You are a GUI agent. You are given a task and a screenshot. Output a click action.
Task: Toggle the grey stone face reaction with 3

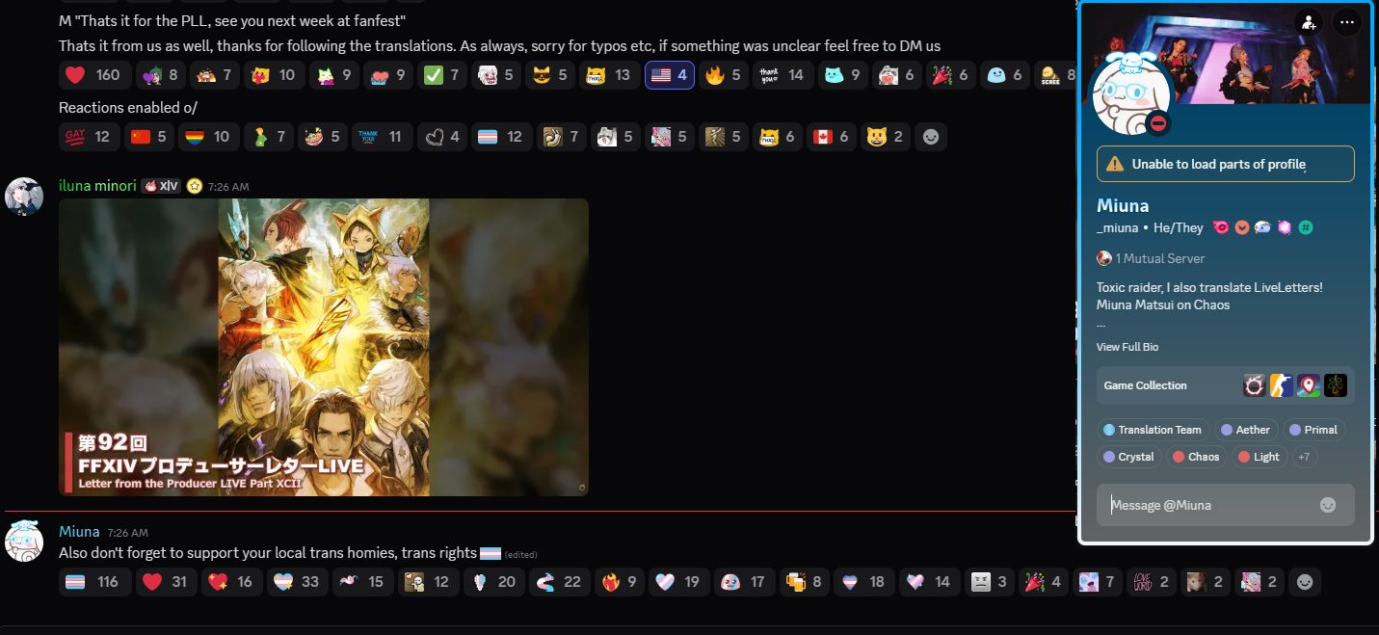990,582
